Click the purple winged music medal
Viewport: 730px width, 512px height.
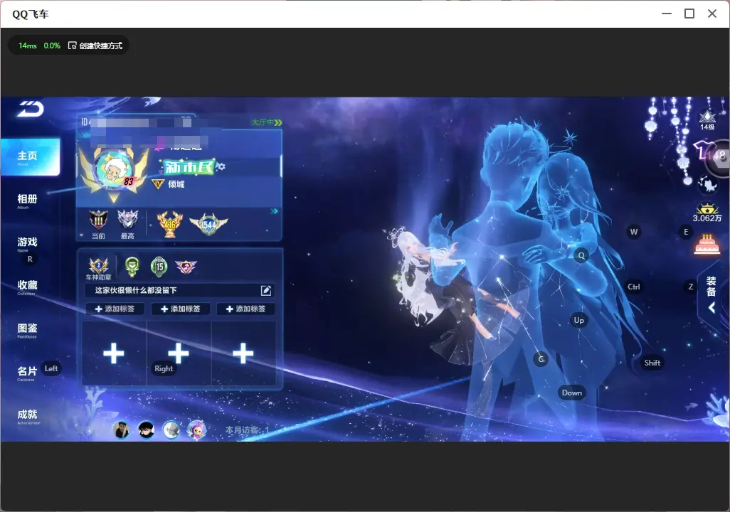(186, 267)
